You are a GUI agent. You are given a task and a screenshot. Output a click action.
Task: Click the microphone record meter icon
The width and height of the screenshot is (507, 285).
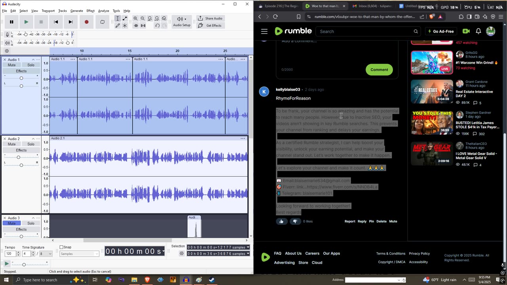coord(7,34)
